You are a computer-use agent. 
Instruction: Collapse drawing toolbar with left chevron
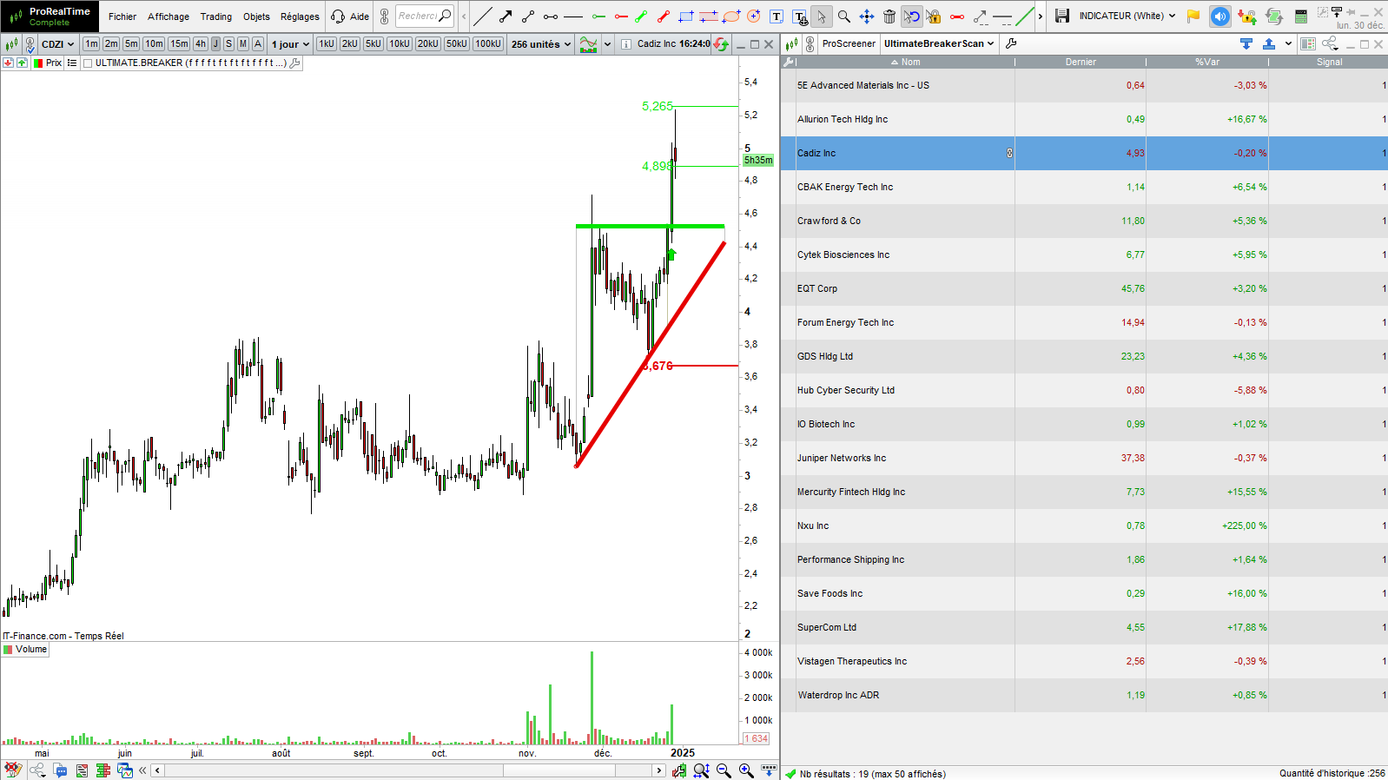464,16
